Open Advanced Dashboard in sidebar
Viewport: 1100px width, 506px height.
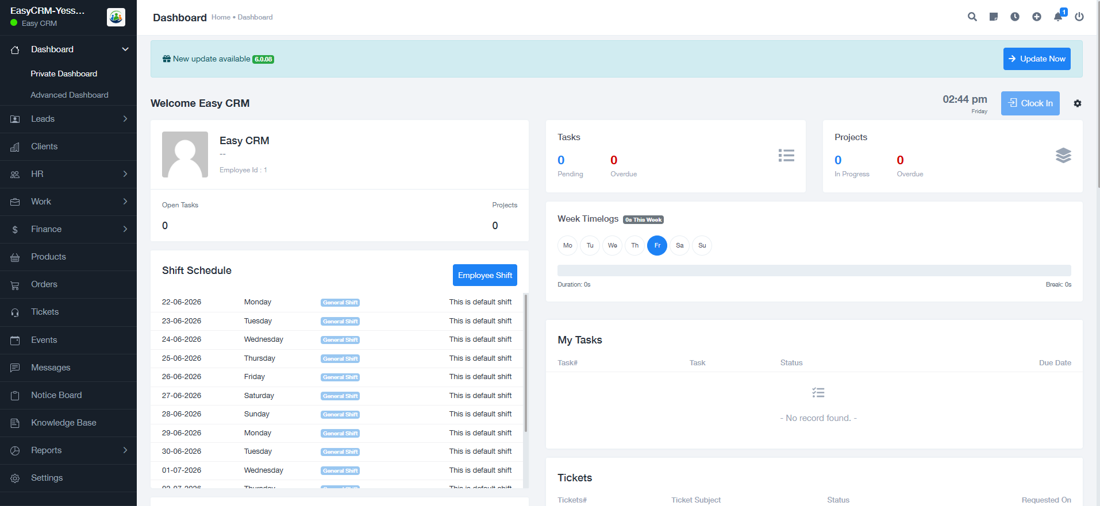(69, 95)
